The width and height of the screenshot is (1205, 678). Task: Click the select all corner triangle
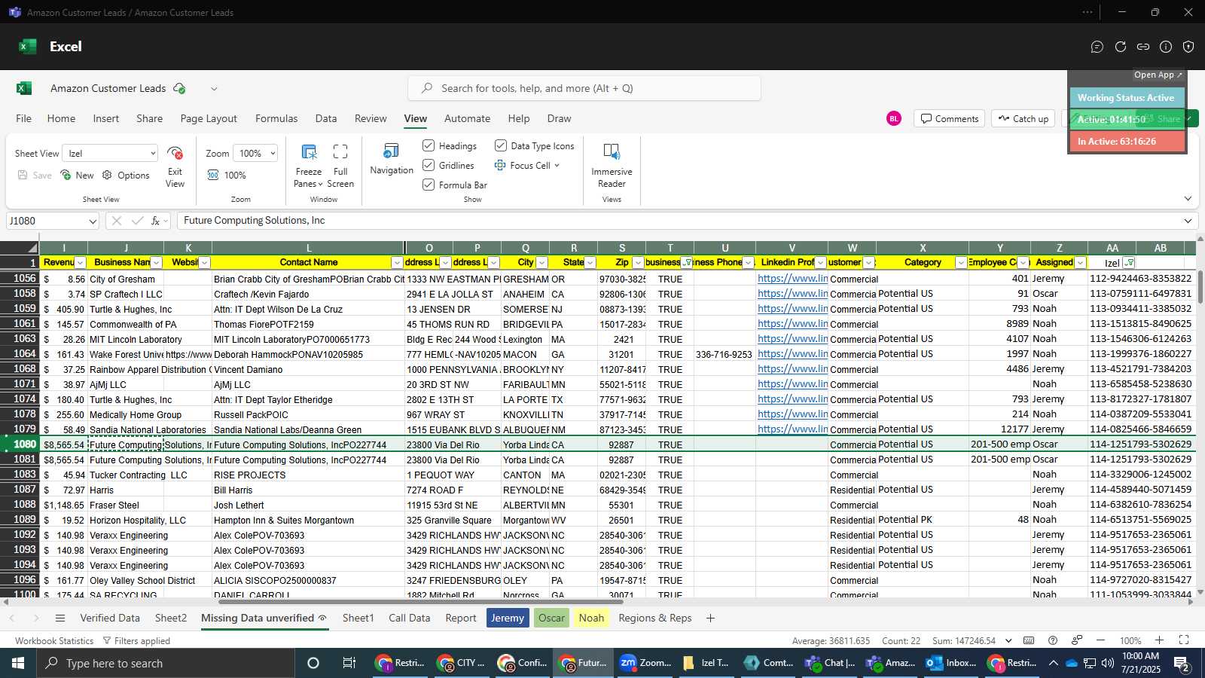tap(32, 248)
